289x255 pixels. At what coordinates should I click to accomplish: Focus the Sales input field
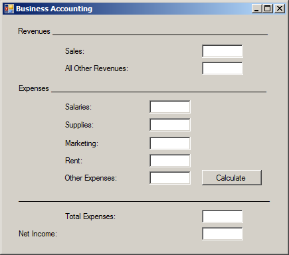click(223, 51)
